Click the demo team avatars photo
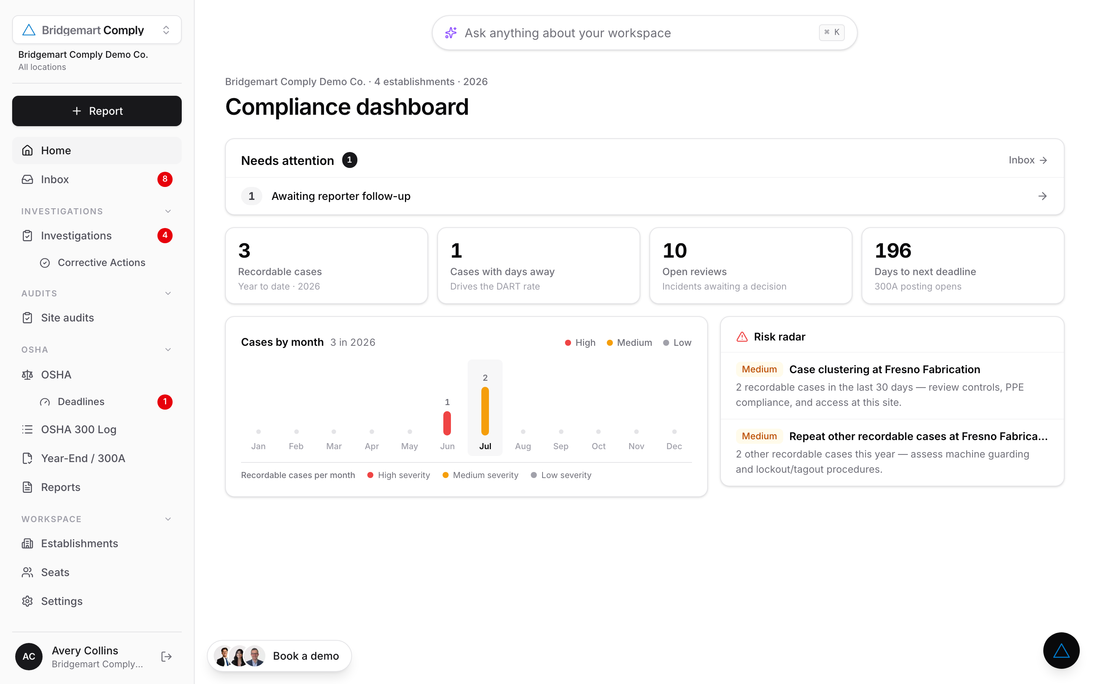The image size is (1095, 684). (x=240, y=656)
